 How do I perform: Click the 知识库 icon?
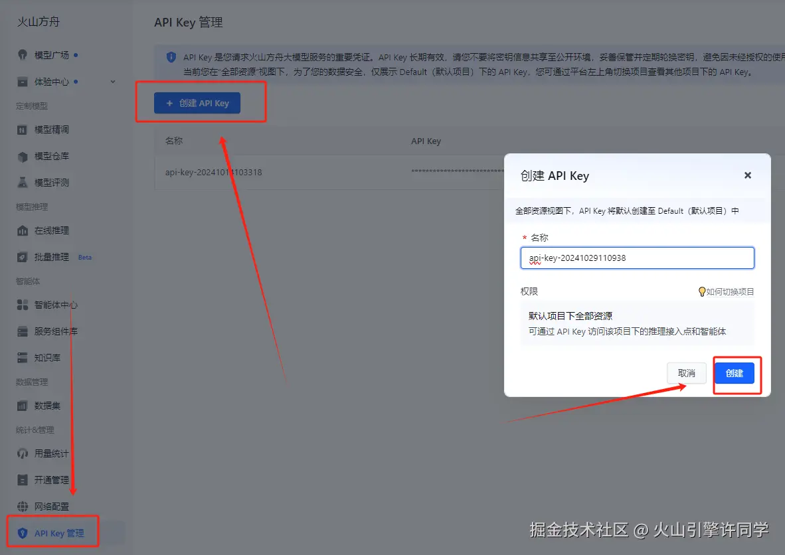pos(23,358)
